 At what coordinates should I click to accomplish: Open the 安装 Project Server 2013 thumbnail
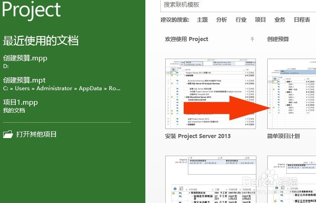point(211,94)
